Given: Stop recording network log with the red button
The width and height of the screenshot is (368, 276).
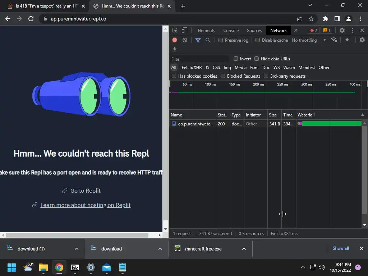Looking at the screenshot, I should (x=175, y=40).
